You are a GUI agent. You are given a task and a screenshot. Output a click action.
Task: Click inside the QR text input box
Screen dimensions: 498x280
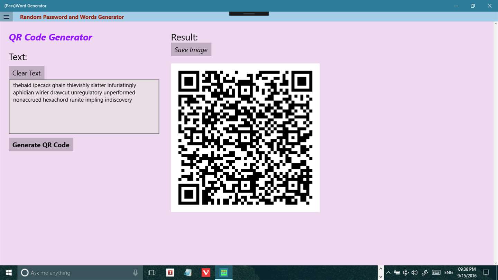tap(84, 107)
